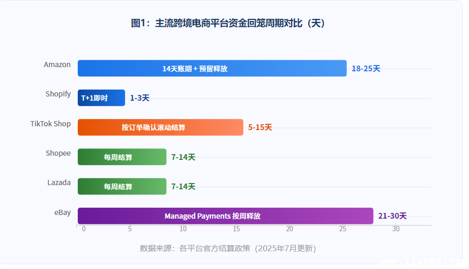
Task: Select the Amazon platform label
Action: [57, 65]
